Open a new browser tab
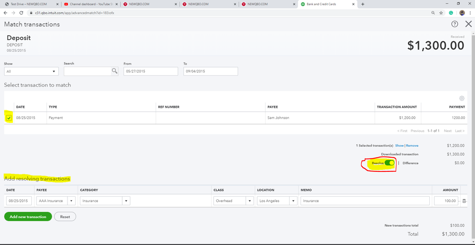 363,4
